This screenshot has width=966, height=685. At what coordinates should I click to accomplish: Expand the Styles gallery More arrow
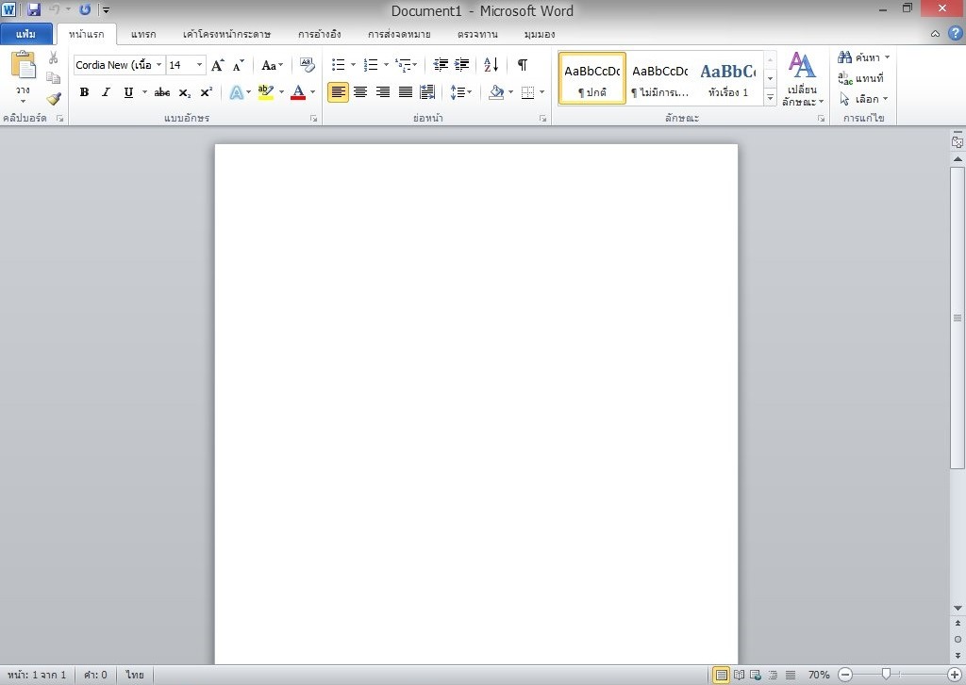click(x=770, y=98)
